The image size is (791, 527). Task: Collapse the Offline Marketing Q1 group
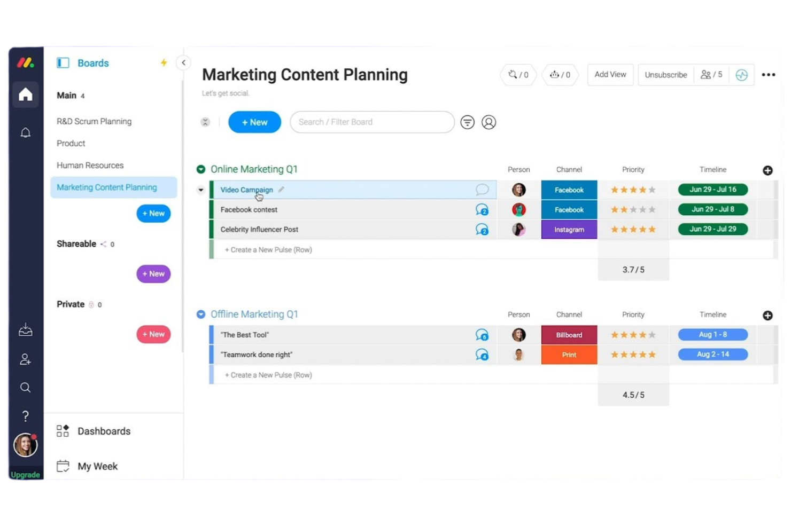click(x=201, y=314)
